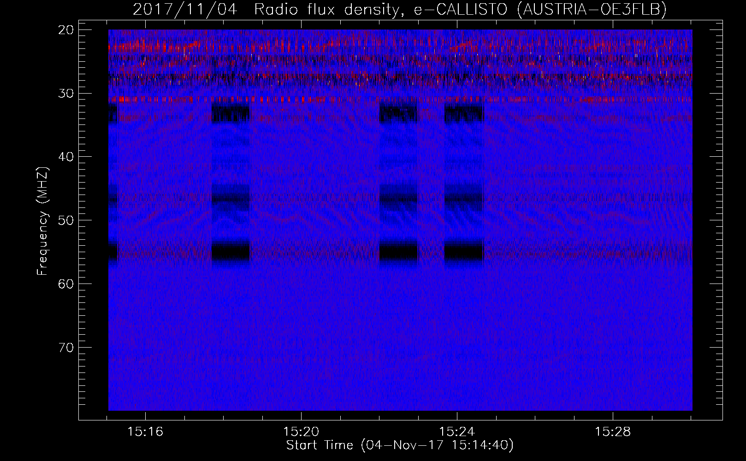Select the 20 frequency tick label
746x461 pixels.
[66, 30]
